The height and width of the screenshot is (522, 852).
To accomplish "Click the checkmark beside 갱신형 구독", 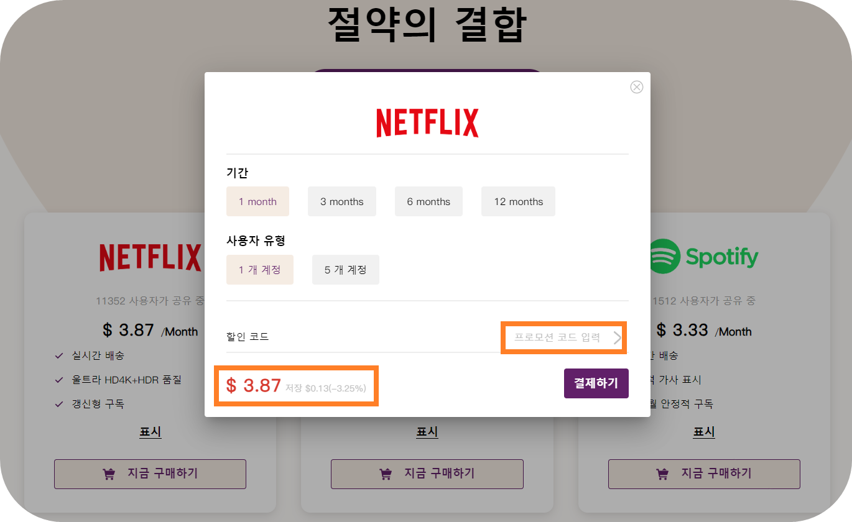I will pos(59,404).
